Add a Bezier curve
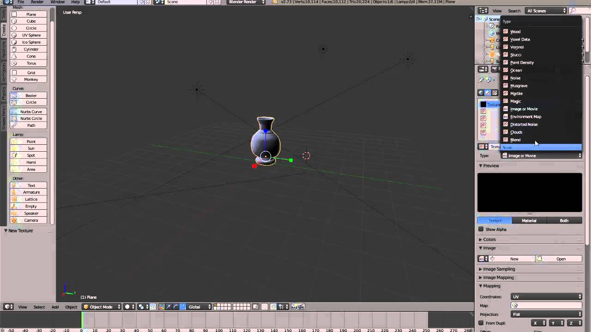Image resolution: width=591 pixels, height=332 pixels. pos(29,95)
